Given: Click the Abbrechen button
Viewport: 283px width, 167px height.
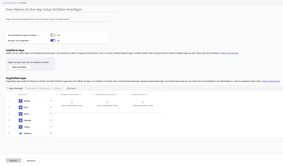Looking at the screenshot, I should (x=31, y=160).
